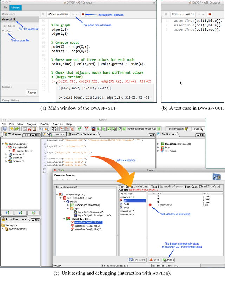Image resolution: width=225 pixels, height=284 pixels.
Task: Select Answer Set 2 in results list
Action: pos(127,211)
